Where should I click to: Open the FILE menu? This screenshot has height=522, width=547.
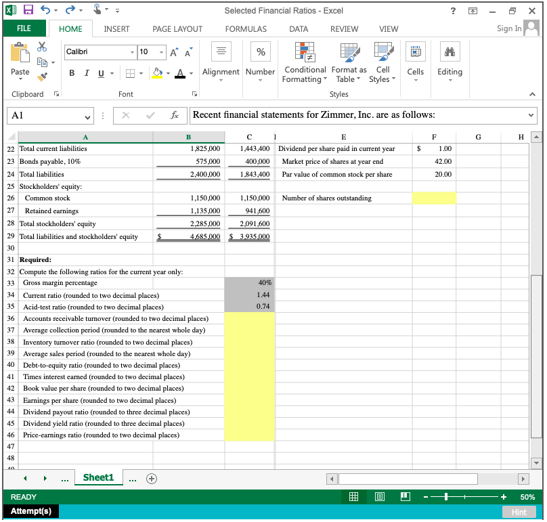24,28
